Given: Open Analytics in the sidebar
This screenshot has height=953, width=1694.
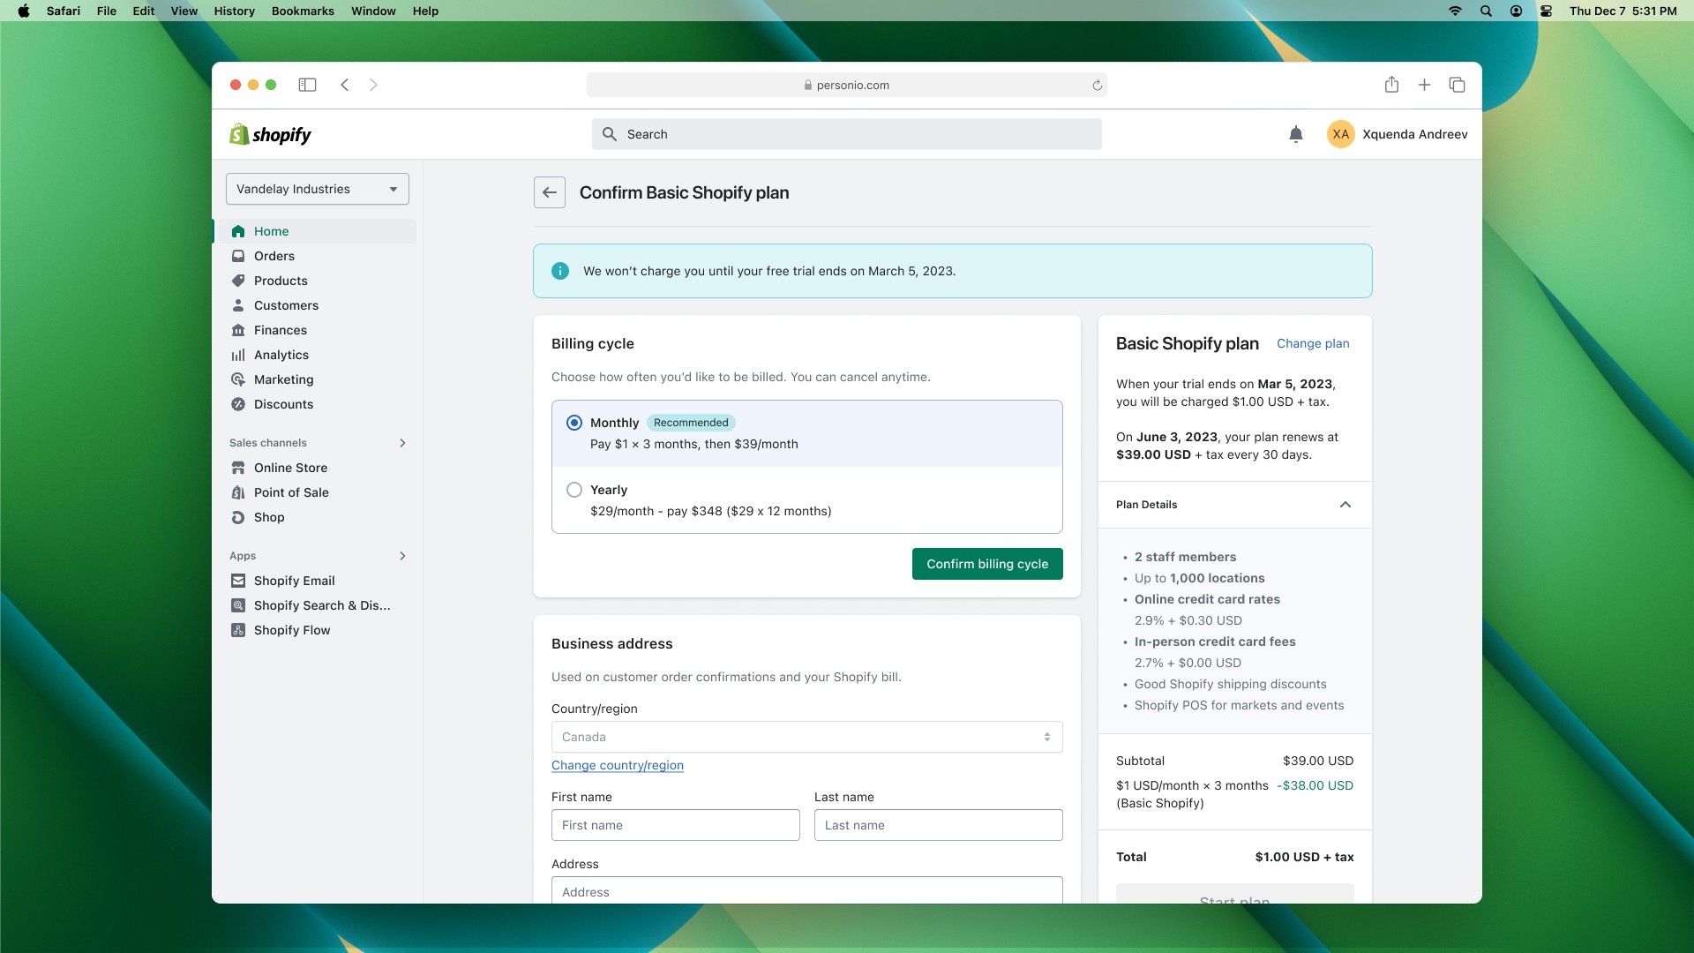Looking at the screenshot, I should pyautogui.click(x=281, y=355).
